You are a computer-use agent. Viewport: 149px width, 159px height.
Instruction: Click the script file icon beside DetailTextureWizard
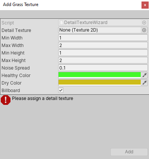(61, 23)
